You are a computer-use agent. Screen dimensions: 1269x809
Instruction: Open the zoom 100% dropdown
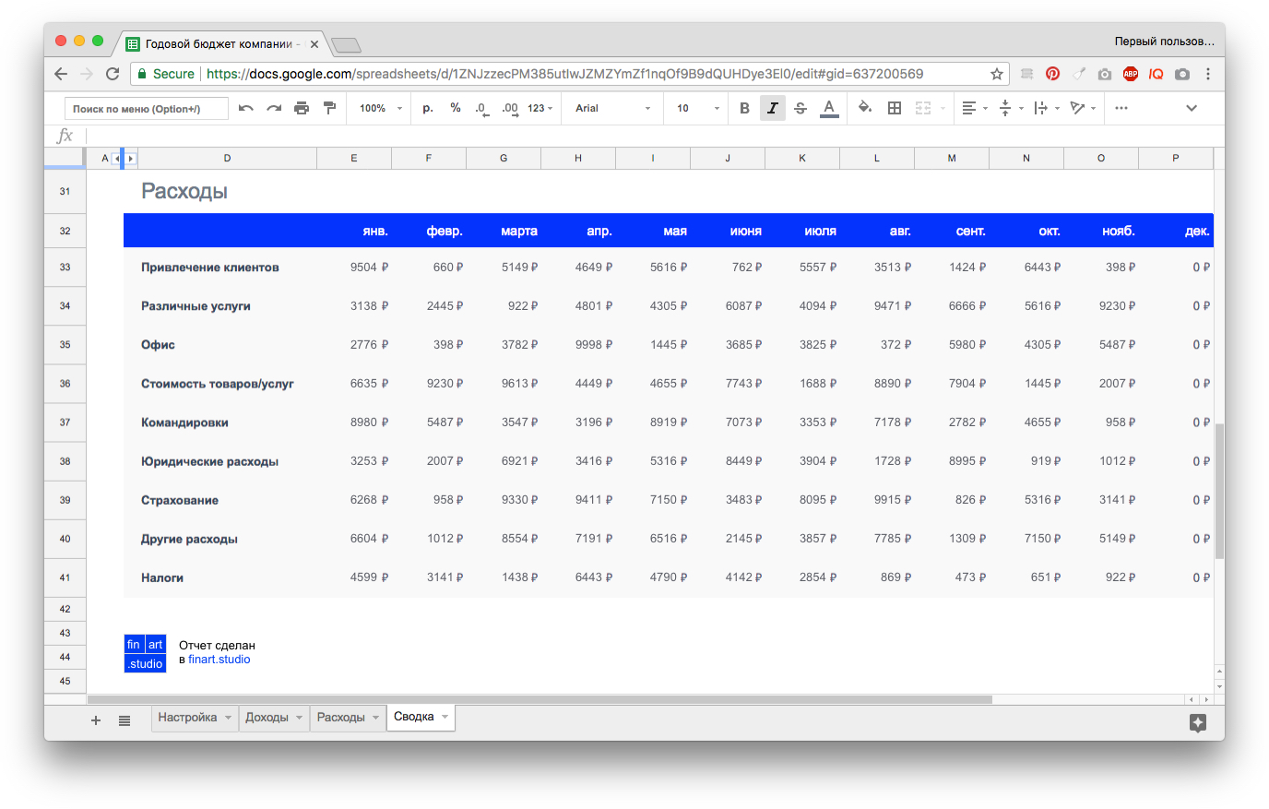tap(381, 108)
